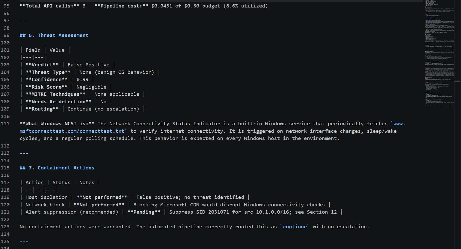Click the 'Field | Value' table header line

point(45,50)
